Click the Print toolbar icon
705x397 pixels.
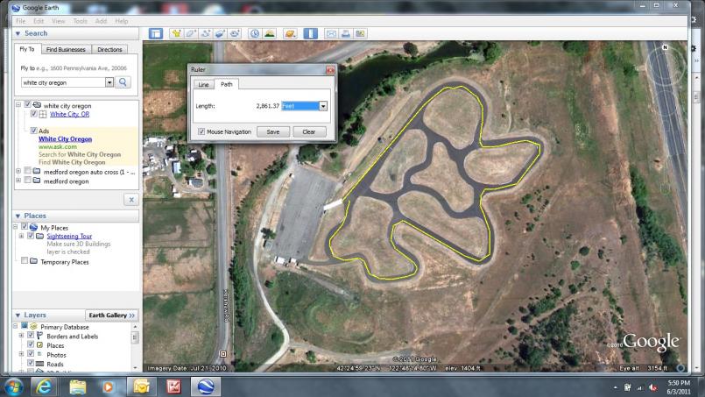[346, 33]
